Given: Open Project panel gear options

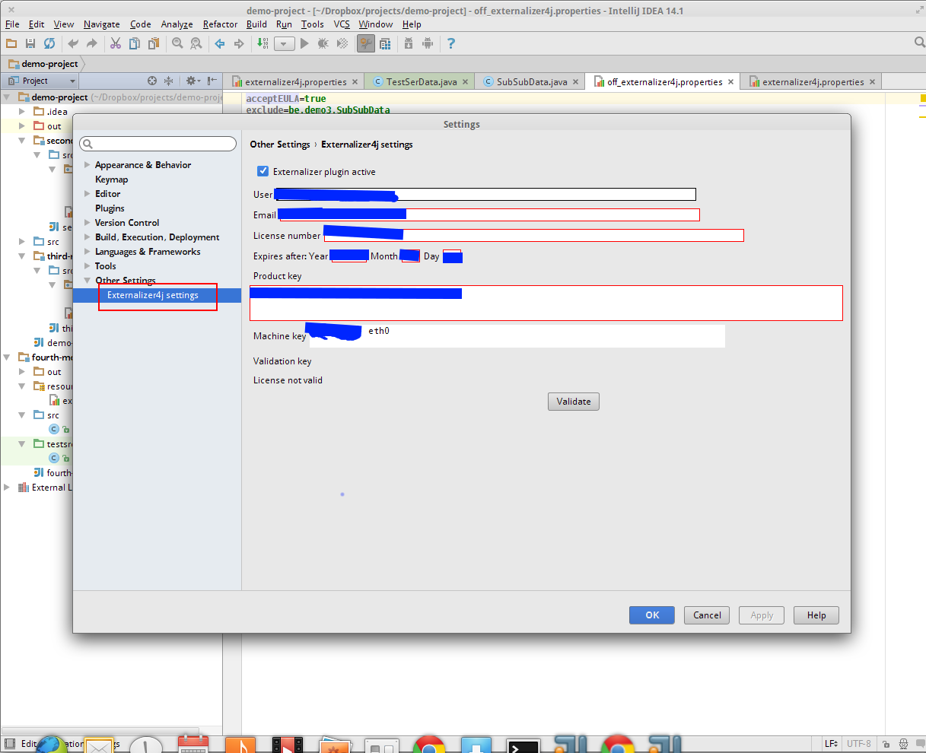Looking at the screenshot, I should 192,81.
